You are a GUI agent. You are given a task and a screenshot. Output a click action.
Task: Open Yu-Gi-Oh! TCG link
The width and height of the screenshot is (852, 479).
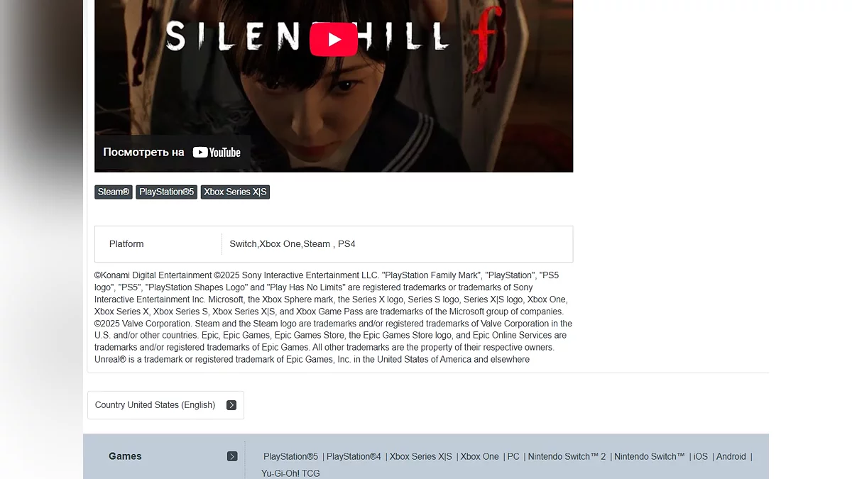click(x=290, y=473)
